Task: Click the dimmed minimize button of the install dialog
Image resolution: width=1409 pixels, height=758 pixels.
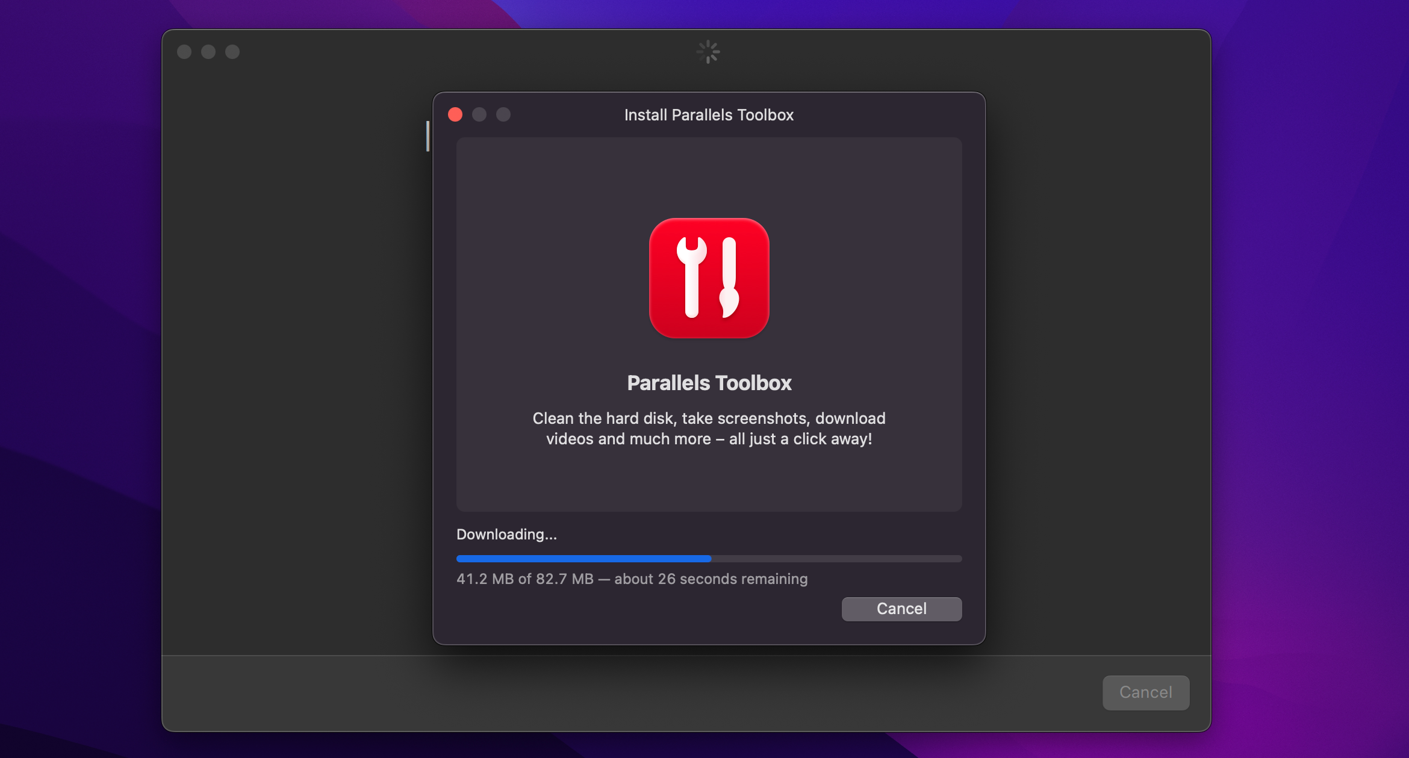Action: 479,114
